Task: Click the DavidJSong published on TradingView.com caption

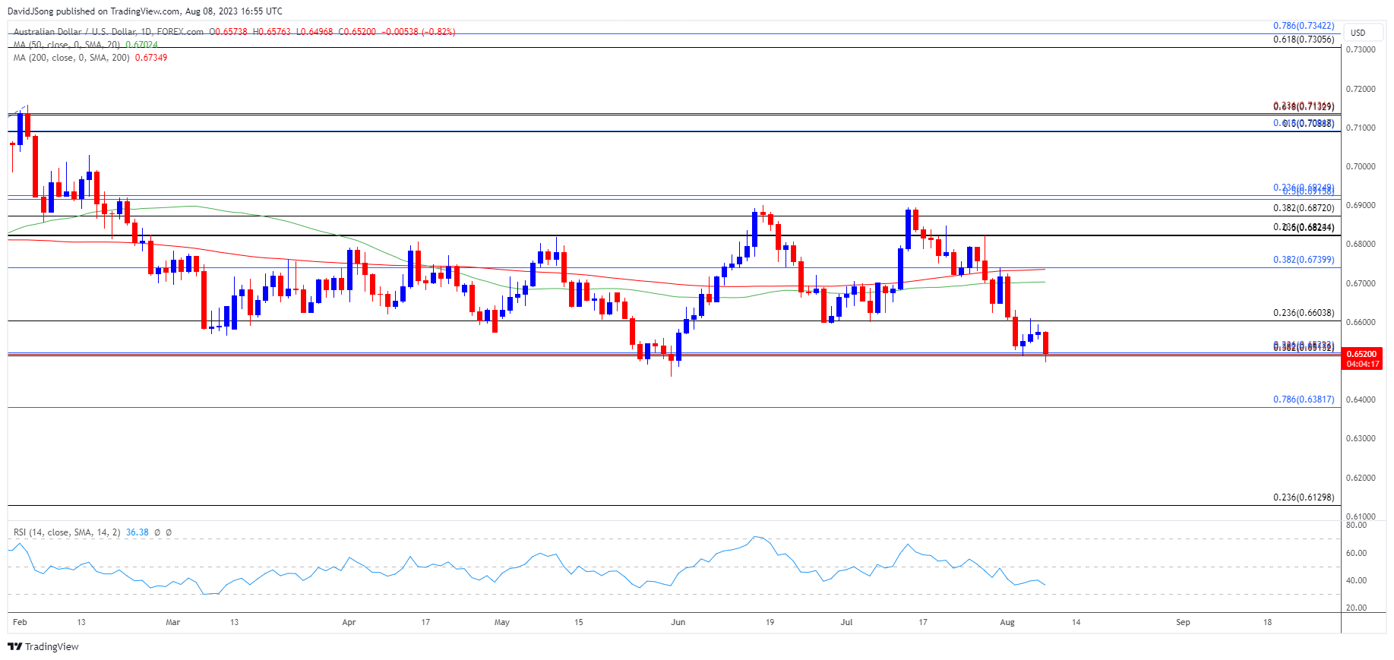Action: point(144,11)
